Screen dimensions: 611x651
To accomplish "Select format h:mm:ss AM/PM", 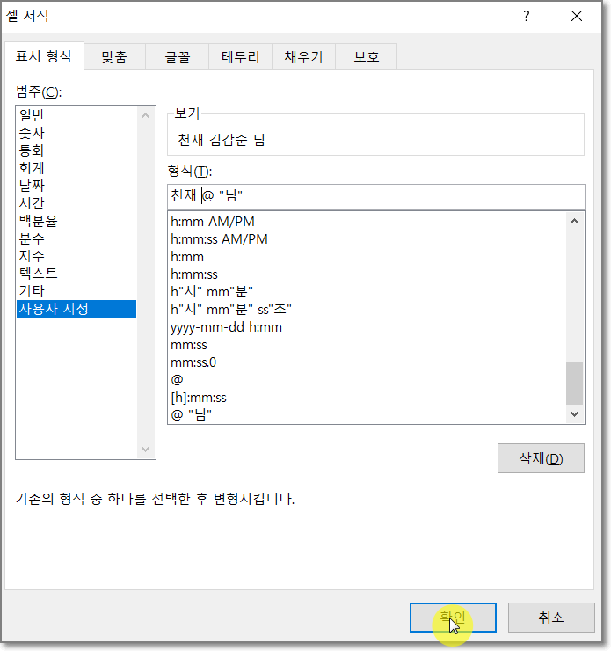I will (367, 239).
